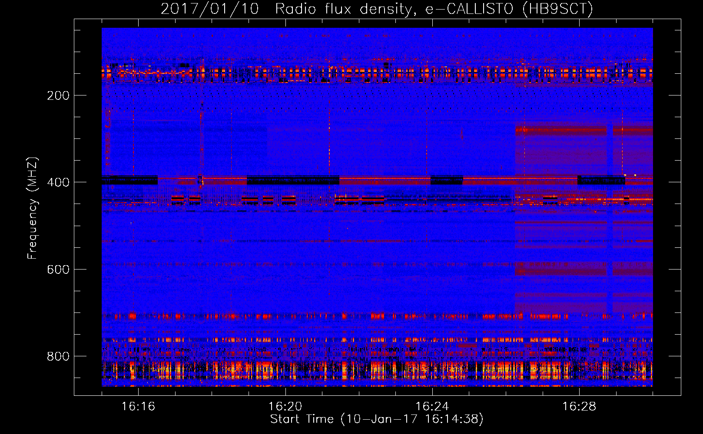Click the 400 frequency tick label
The height and width of the screenshot is (434, 703).
[x=58, y=182]
